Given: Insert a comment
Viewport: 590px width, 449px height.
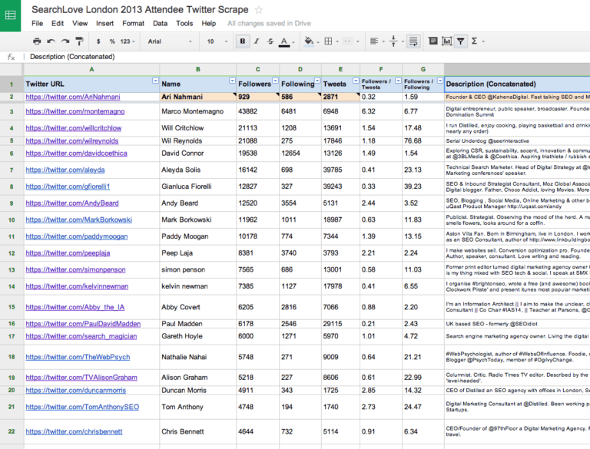Looking at the screenshot, I should pos(433,41).
